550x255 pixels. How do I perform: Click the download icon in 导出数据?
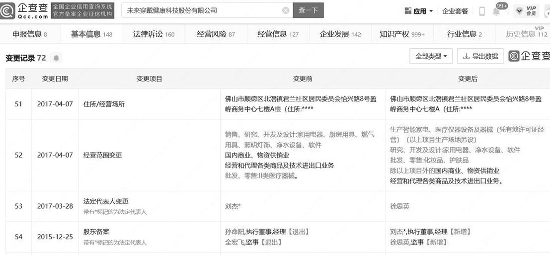point(466,57)
